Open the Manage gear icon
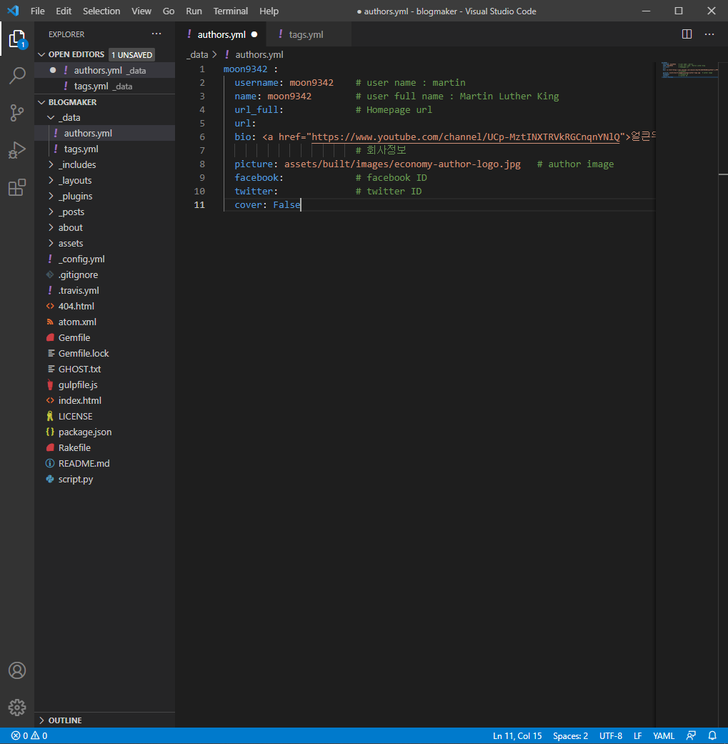Viewport: 728px width, 744px height. [x=17, y=708]
